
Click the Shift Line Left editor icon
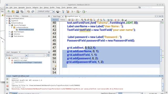pos(108,20)
